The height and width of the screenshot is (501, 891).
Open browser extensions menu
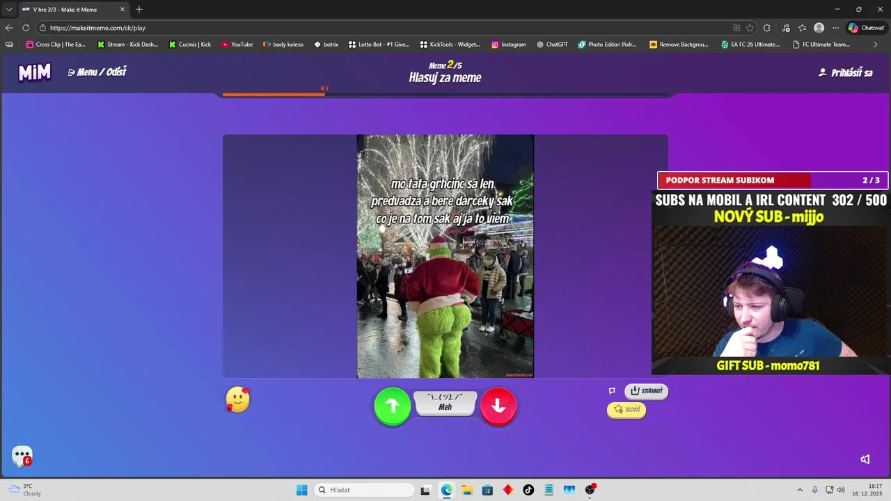tap(767, 28)
